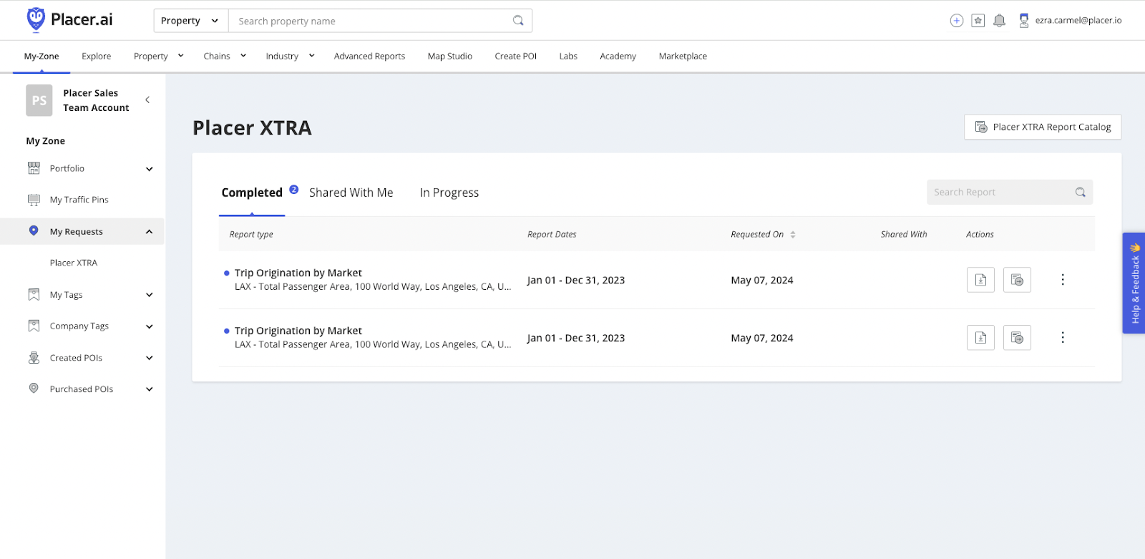Viewport: 1145px width, 559px height.
Task: Click the My Tags bookmark icon
Action: pyautogui.click(x=34, y=294)
